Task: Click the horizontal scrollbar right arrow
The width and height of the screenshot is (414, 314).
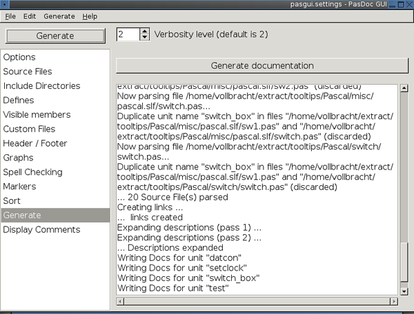Action: (394, 302)
